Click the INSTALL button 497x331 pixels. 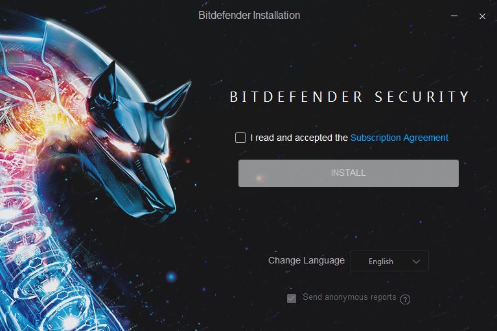tap(349, 173)
